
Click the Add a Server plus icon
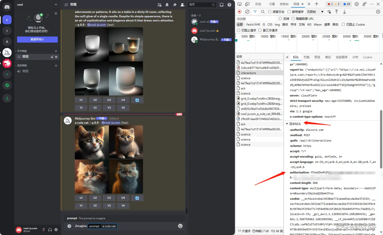click(7, 74)
